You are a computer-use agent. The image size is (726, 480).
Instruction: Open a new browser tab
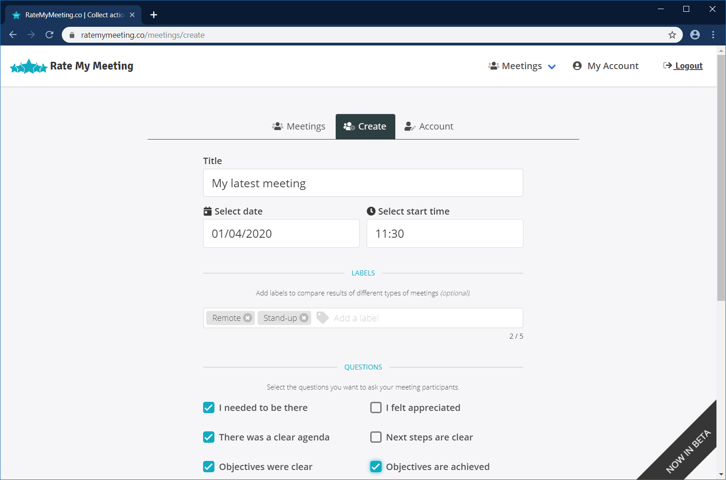pos(154,15)
